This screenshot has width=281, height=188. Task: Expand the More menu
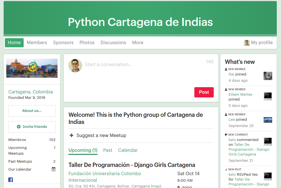click(138, 43)
